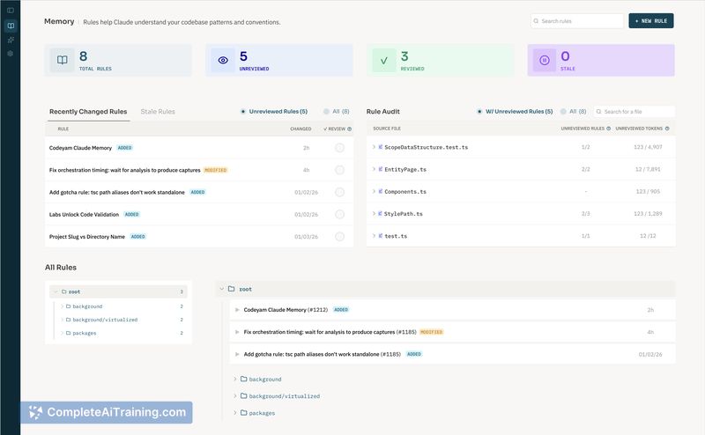Expand Codeyam Claude Memory (#1212) rule
The width and height of the screenshot is (705, 435).
click(237, 310)
